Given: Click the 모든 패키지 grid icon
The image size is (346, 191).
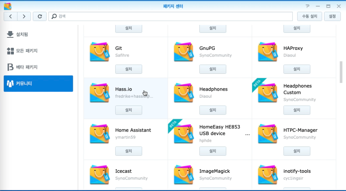Looking at the screenshot, I should click(x=10, y=51).
